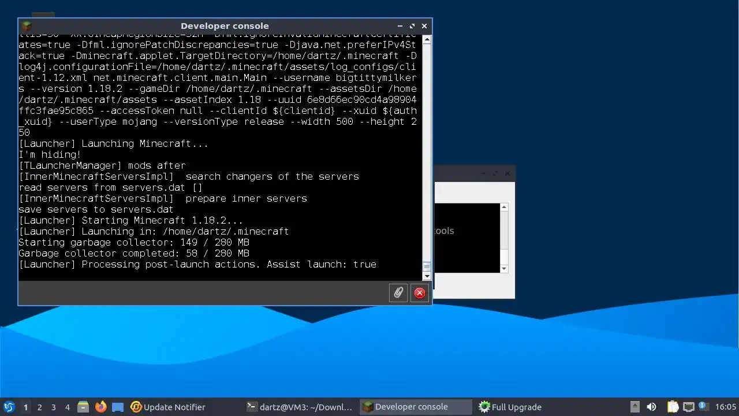The height and width of the screenshot is (416, 739).
Task: Click the tray eject/removable media icon
Action: [635, 407]
